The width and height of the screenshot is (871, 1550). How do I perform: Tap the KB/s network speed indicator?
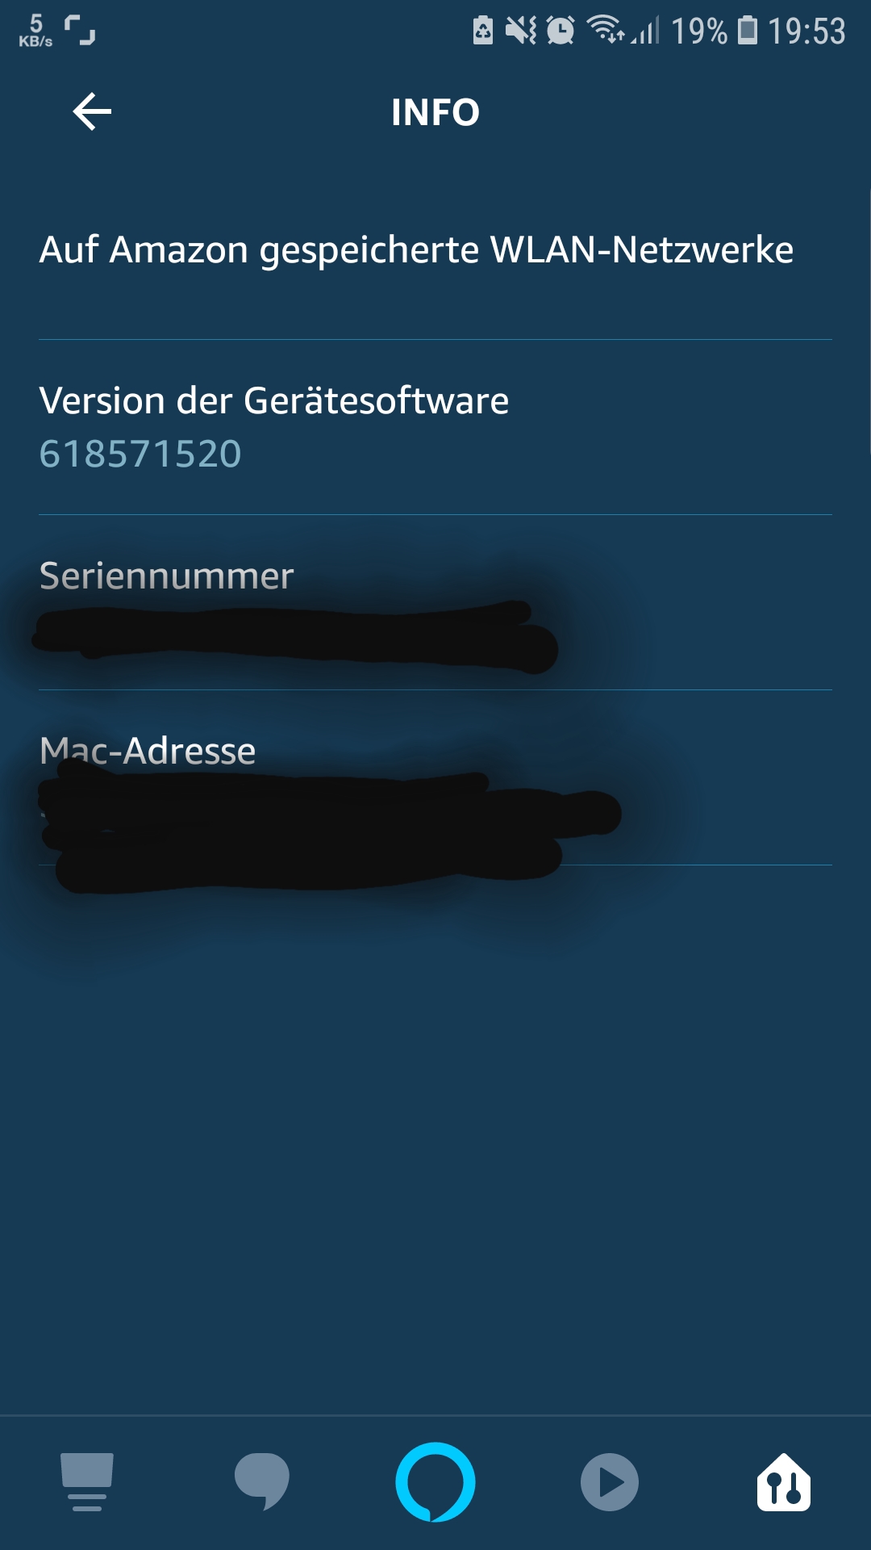(x=35, y=30)
